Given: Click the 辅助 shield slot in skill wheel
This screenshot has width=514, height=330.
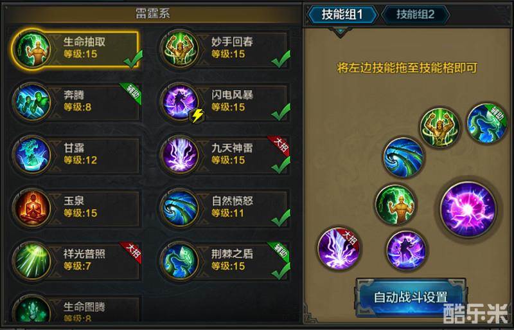Looking at the screenshot, I should [x=486, y=124].
